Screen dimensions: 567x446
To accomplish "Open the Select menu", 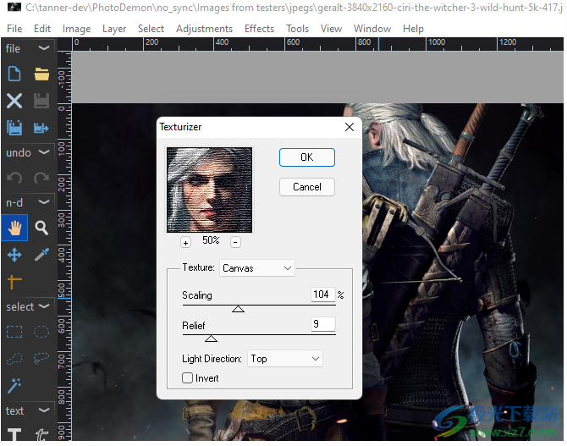I will 151,29.
